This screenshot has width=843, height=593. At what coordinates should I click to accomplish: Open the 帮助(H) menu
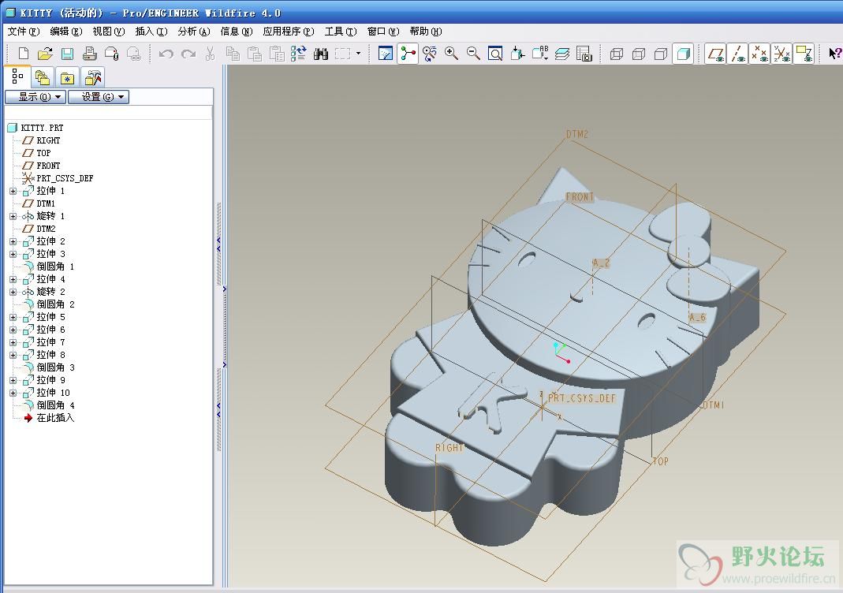pos(425,32)
